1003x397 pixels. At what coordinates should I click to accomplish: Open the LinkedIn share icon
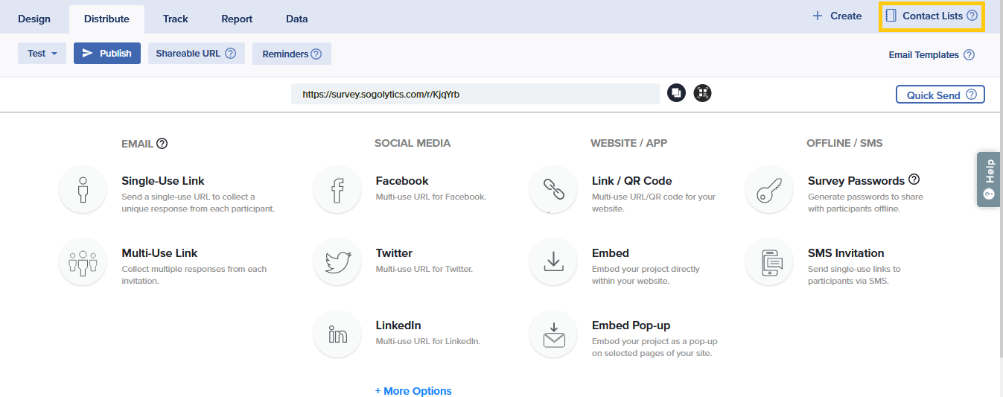(337, 334)
